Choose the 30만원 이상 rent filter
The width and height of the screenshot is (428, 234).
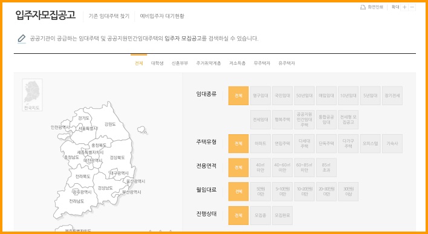pos(348,192)
